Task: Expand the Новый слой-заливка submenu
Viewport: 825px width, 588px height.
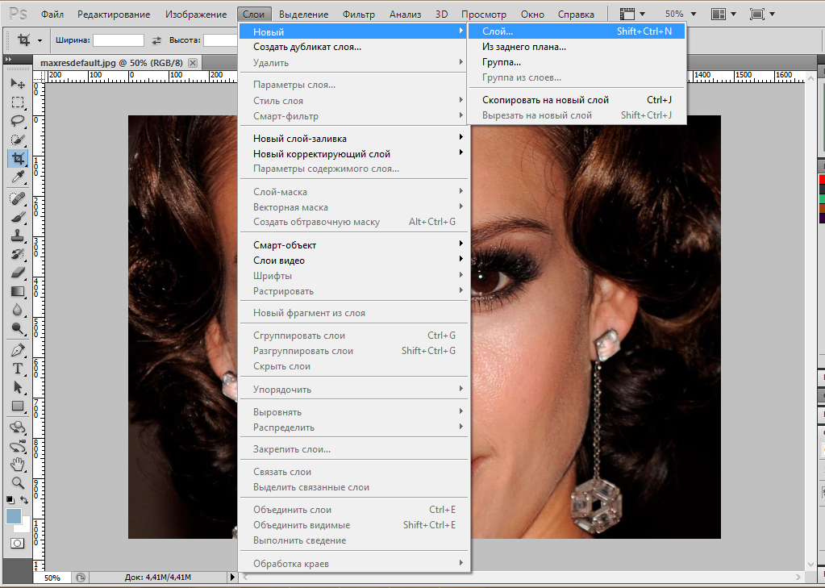Action: click(x=353, y=139)
